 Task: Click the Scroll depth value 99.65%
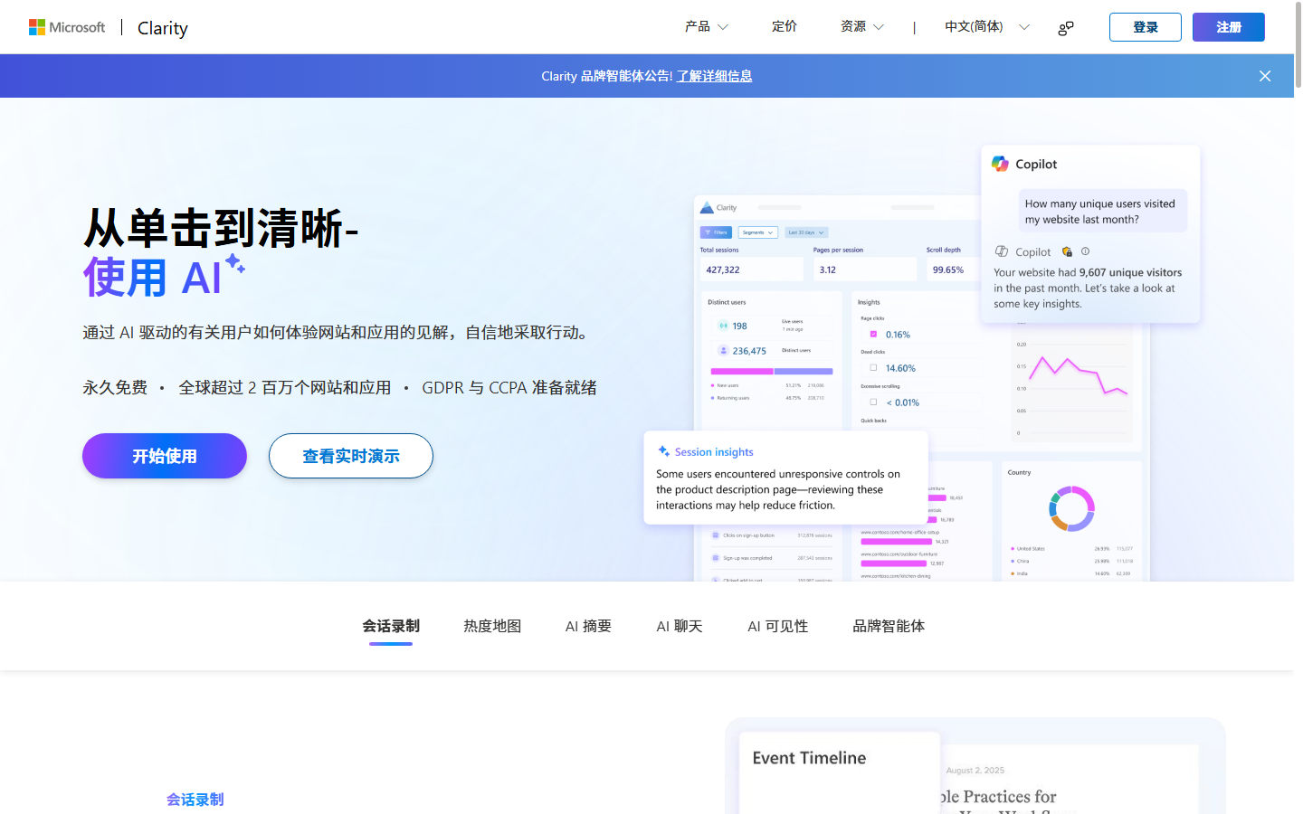click(948, 270)
